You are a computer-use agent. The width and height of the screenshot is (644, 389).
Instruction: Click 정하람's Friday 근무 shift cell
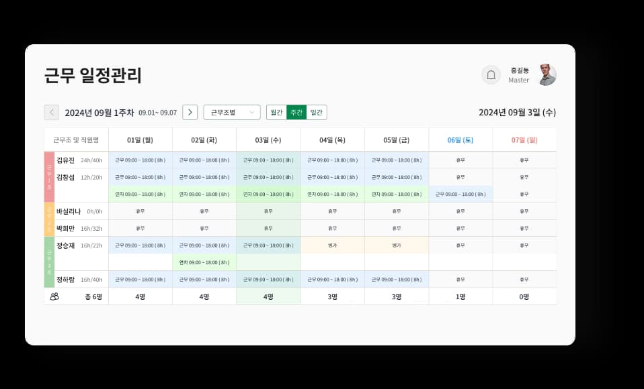[x=396, y=279]
